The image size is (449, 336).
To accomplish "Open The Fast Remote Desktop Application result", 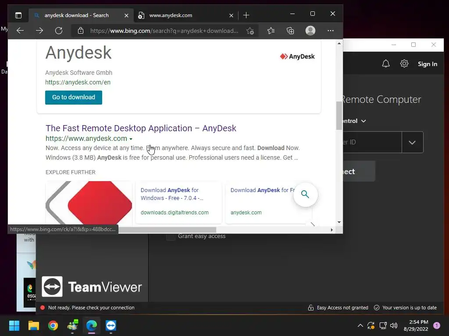I will (x=141, y=128).
